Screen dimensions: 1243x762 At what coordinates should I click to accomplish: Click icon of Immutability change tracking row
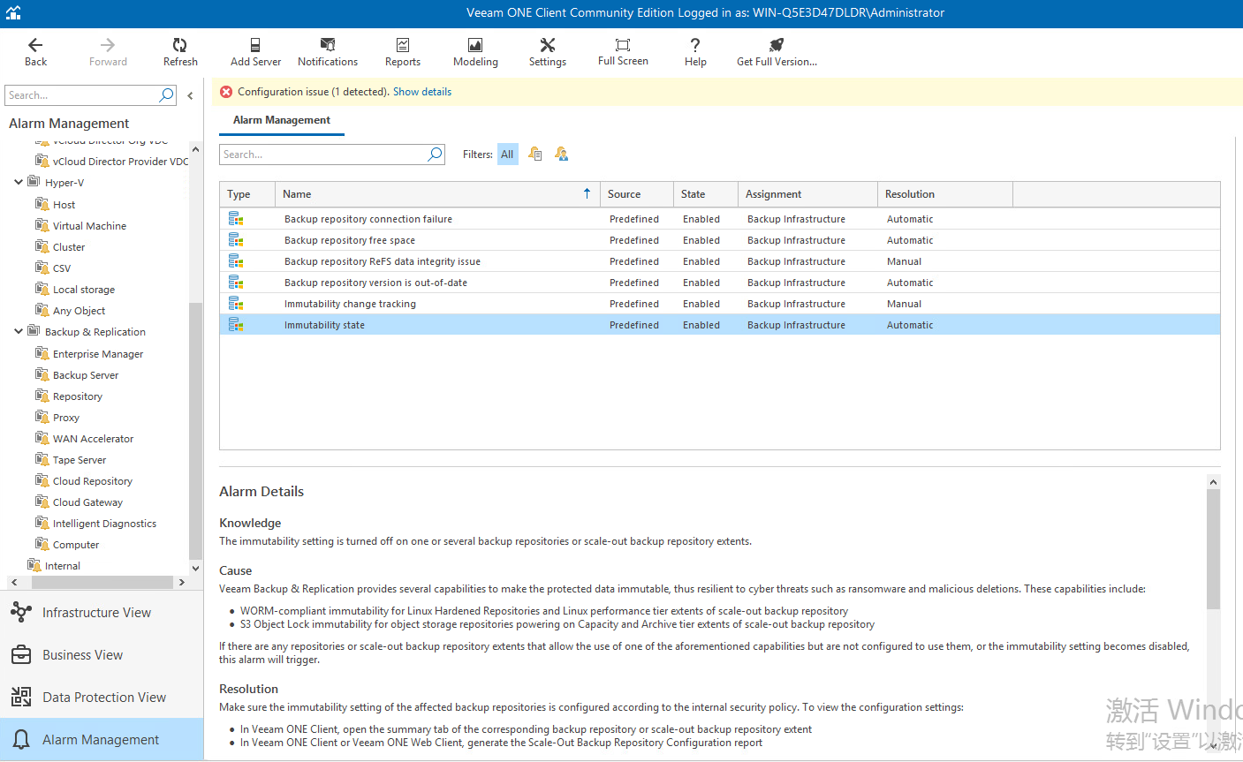click(x=236, y=304)
